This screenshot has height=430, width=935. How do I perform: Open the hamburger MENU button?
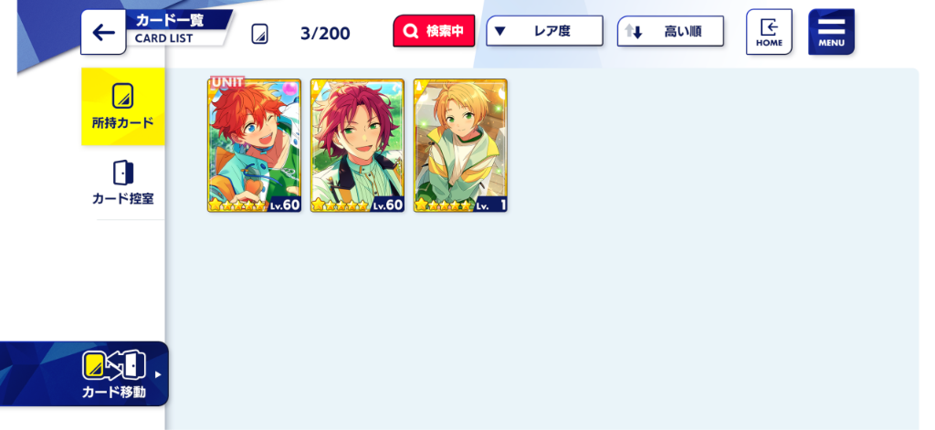[x=831, y=32]
